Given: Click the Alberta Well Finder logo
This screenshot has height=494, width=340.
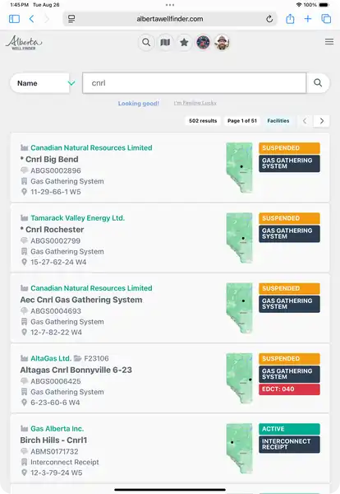Looking at the screenshot, I should click(24, 42).
